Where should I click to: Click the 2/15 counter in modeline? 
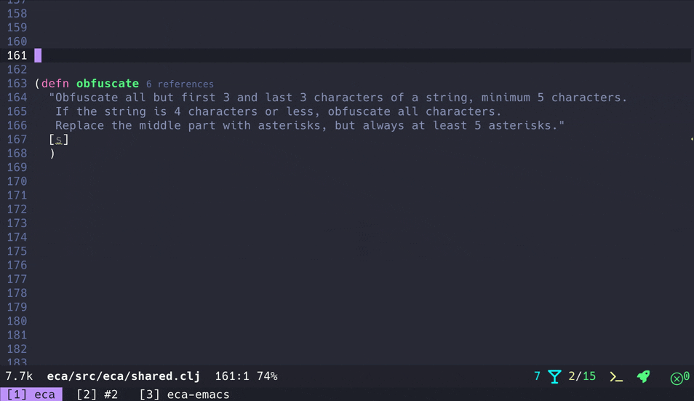[582, 376]
